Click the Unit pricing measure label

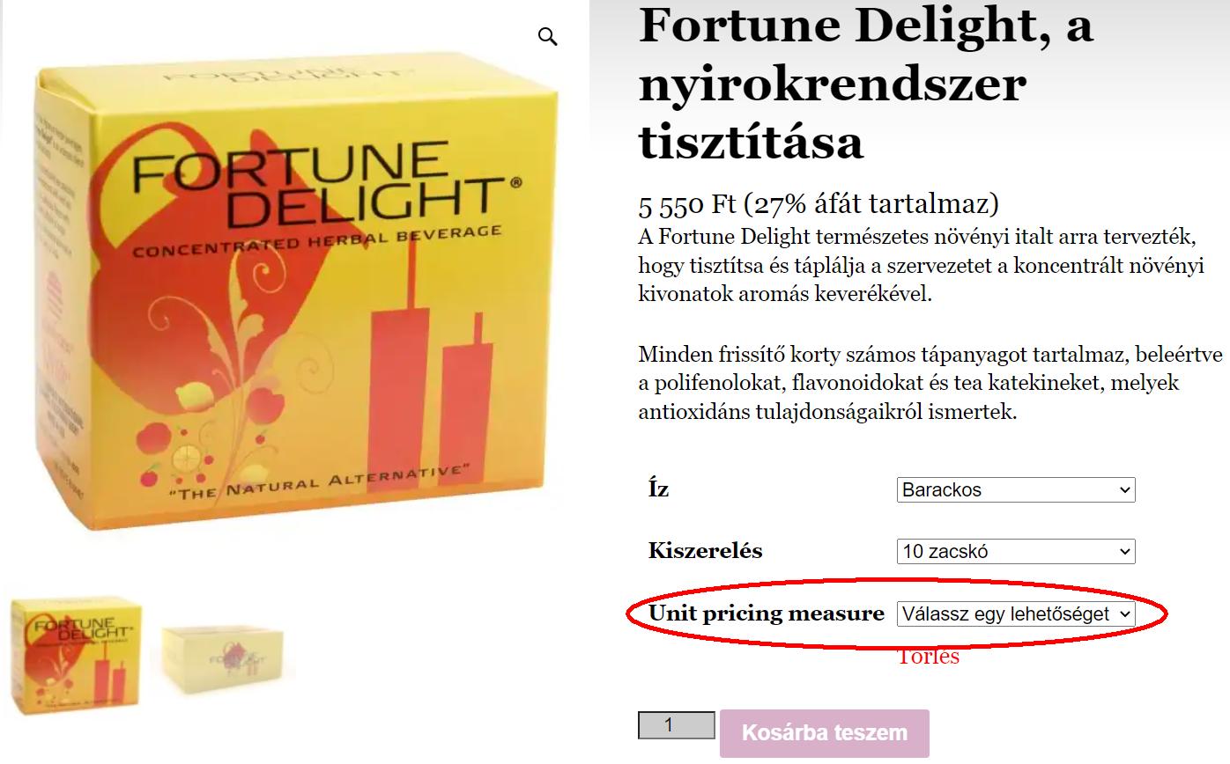click(x=767, y=613)
